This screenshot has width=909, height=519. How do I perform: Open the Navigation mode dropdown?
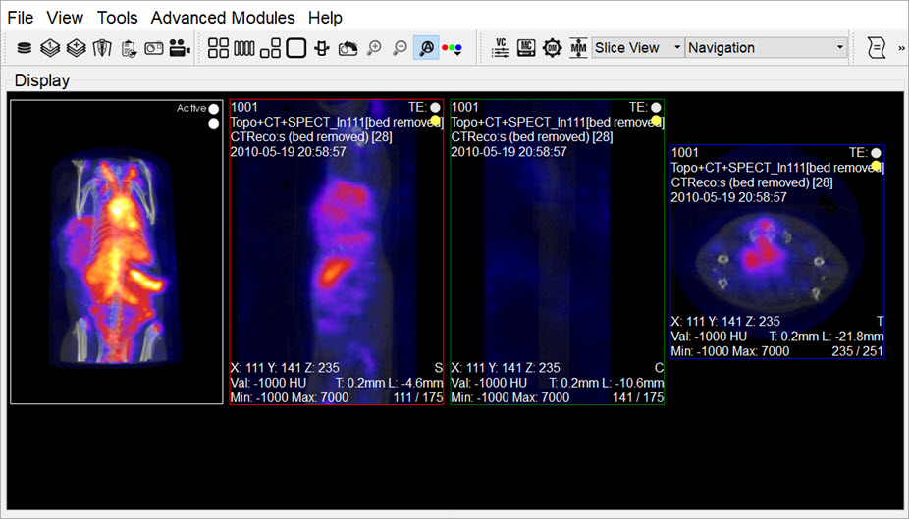tap(767, 48)
